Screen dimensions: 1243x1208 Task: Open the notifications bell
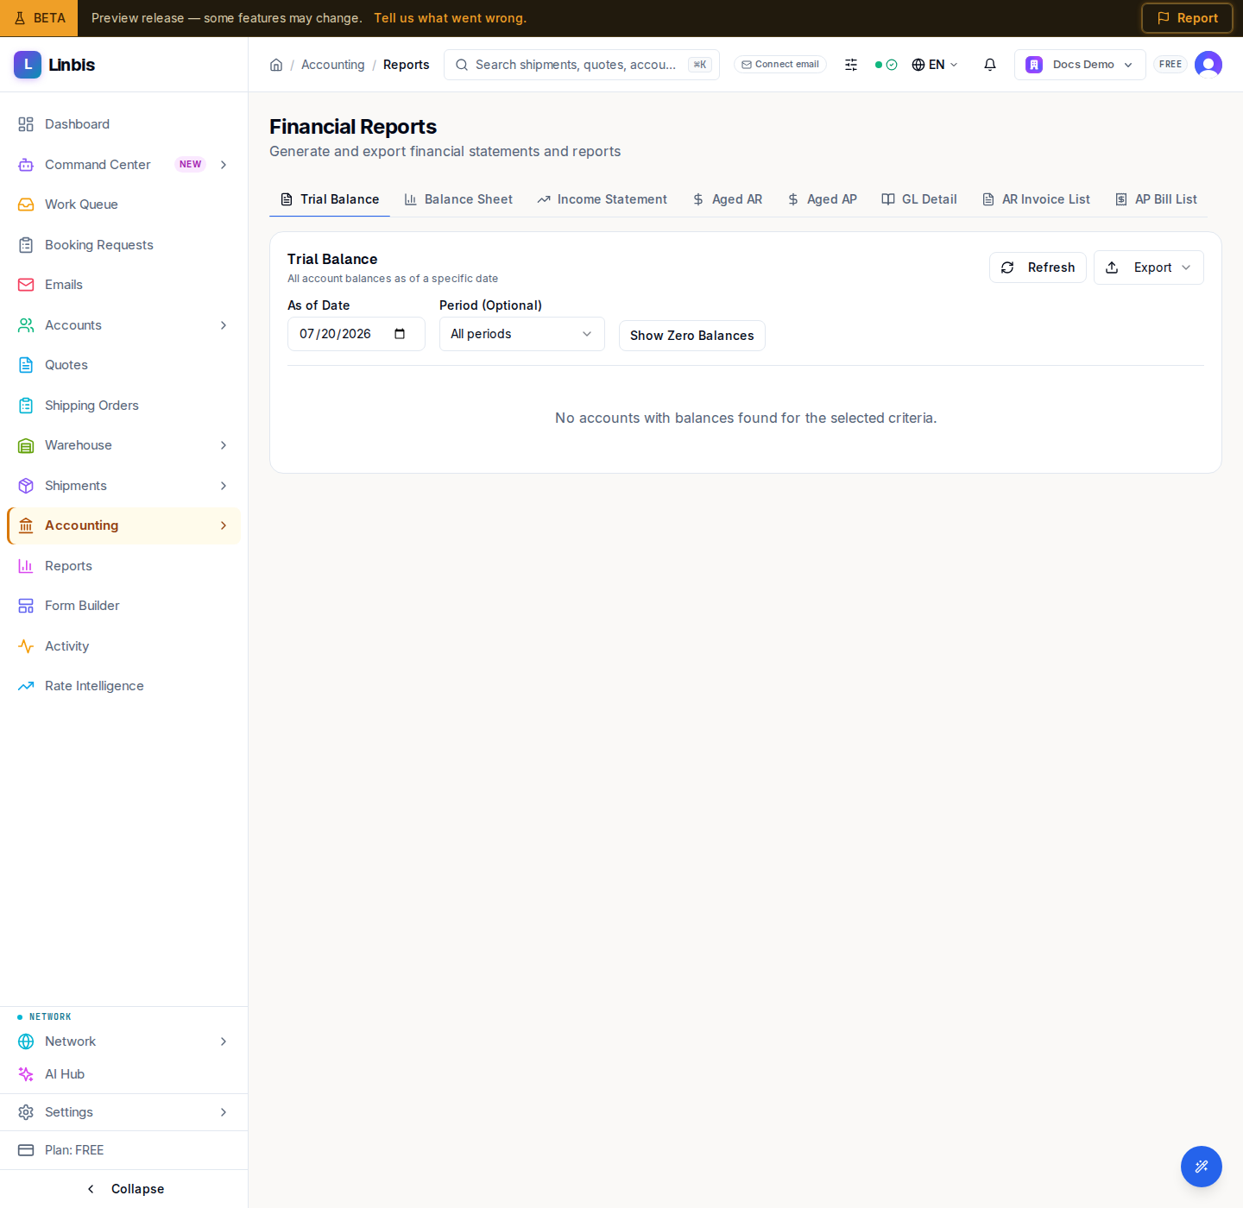click(x=990, y=65)
